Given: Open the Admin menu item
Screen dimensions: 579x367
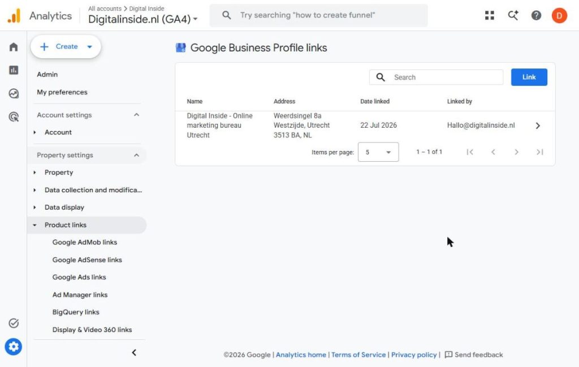Looking at the screenshot, I should point(47,74).
